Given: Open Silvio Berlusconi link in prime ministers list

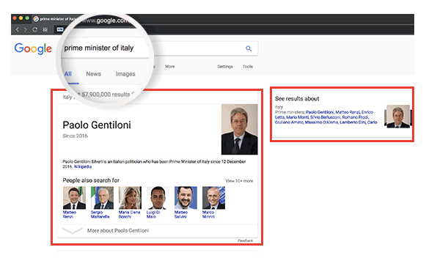Looking at the screenshot, I should (x=326, y=117).
